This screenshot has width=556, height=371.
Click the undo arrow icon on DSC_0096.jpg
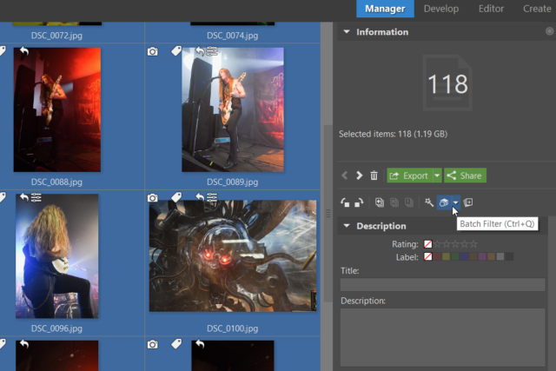[24, 197]
